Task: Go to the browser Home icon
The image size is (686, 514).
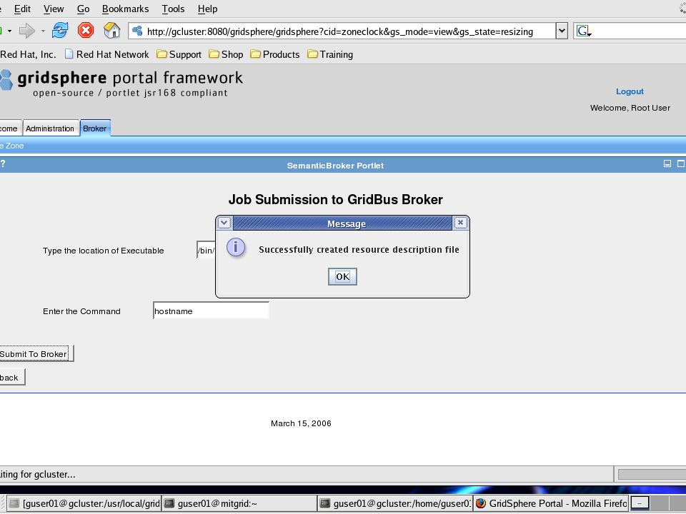Action: point(112,31)
